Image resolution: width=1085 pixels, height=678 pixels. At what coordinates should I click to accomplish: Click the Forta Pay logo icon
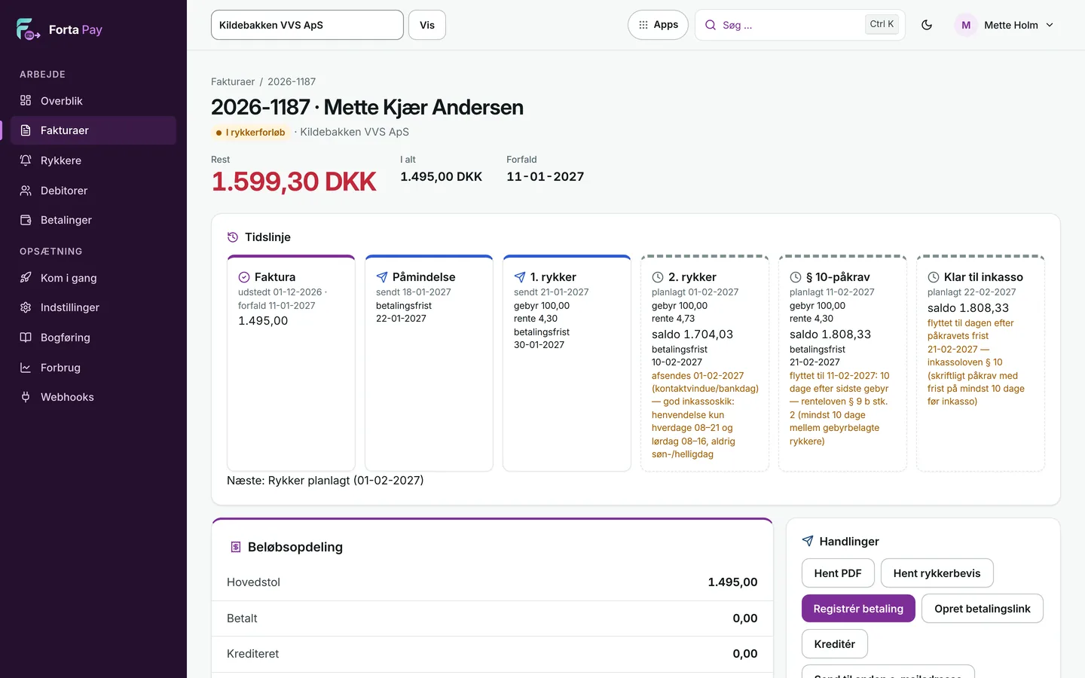point(28,29)
